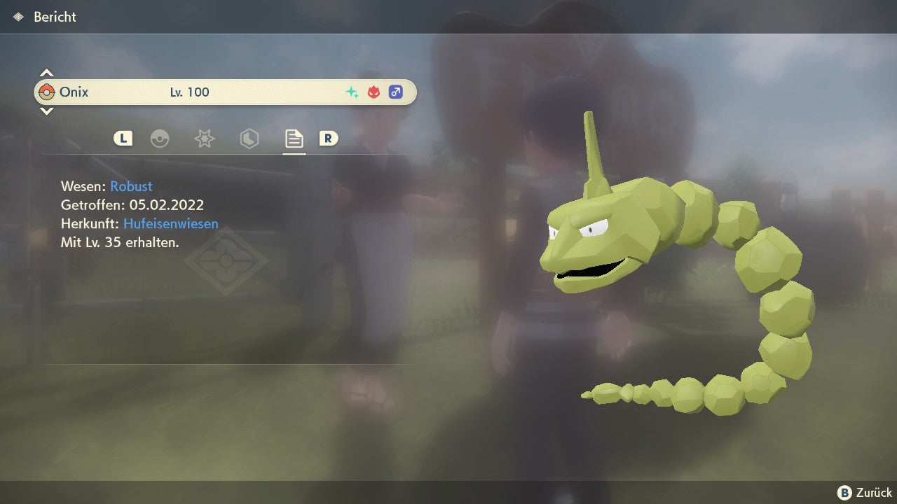Select the document report tab
Viewport: 897px width, 504px height.
point(294,139)
